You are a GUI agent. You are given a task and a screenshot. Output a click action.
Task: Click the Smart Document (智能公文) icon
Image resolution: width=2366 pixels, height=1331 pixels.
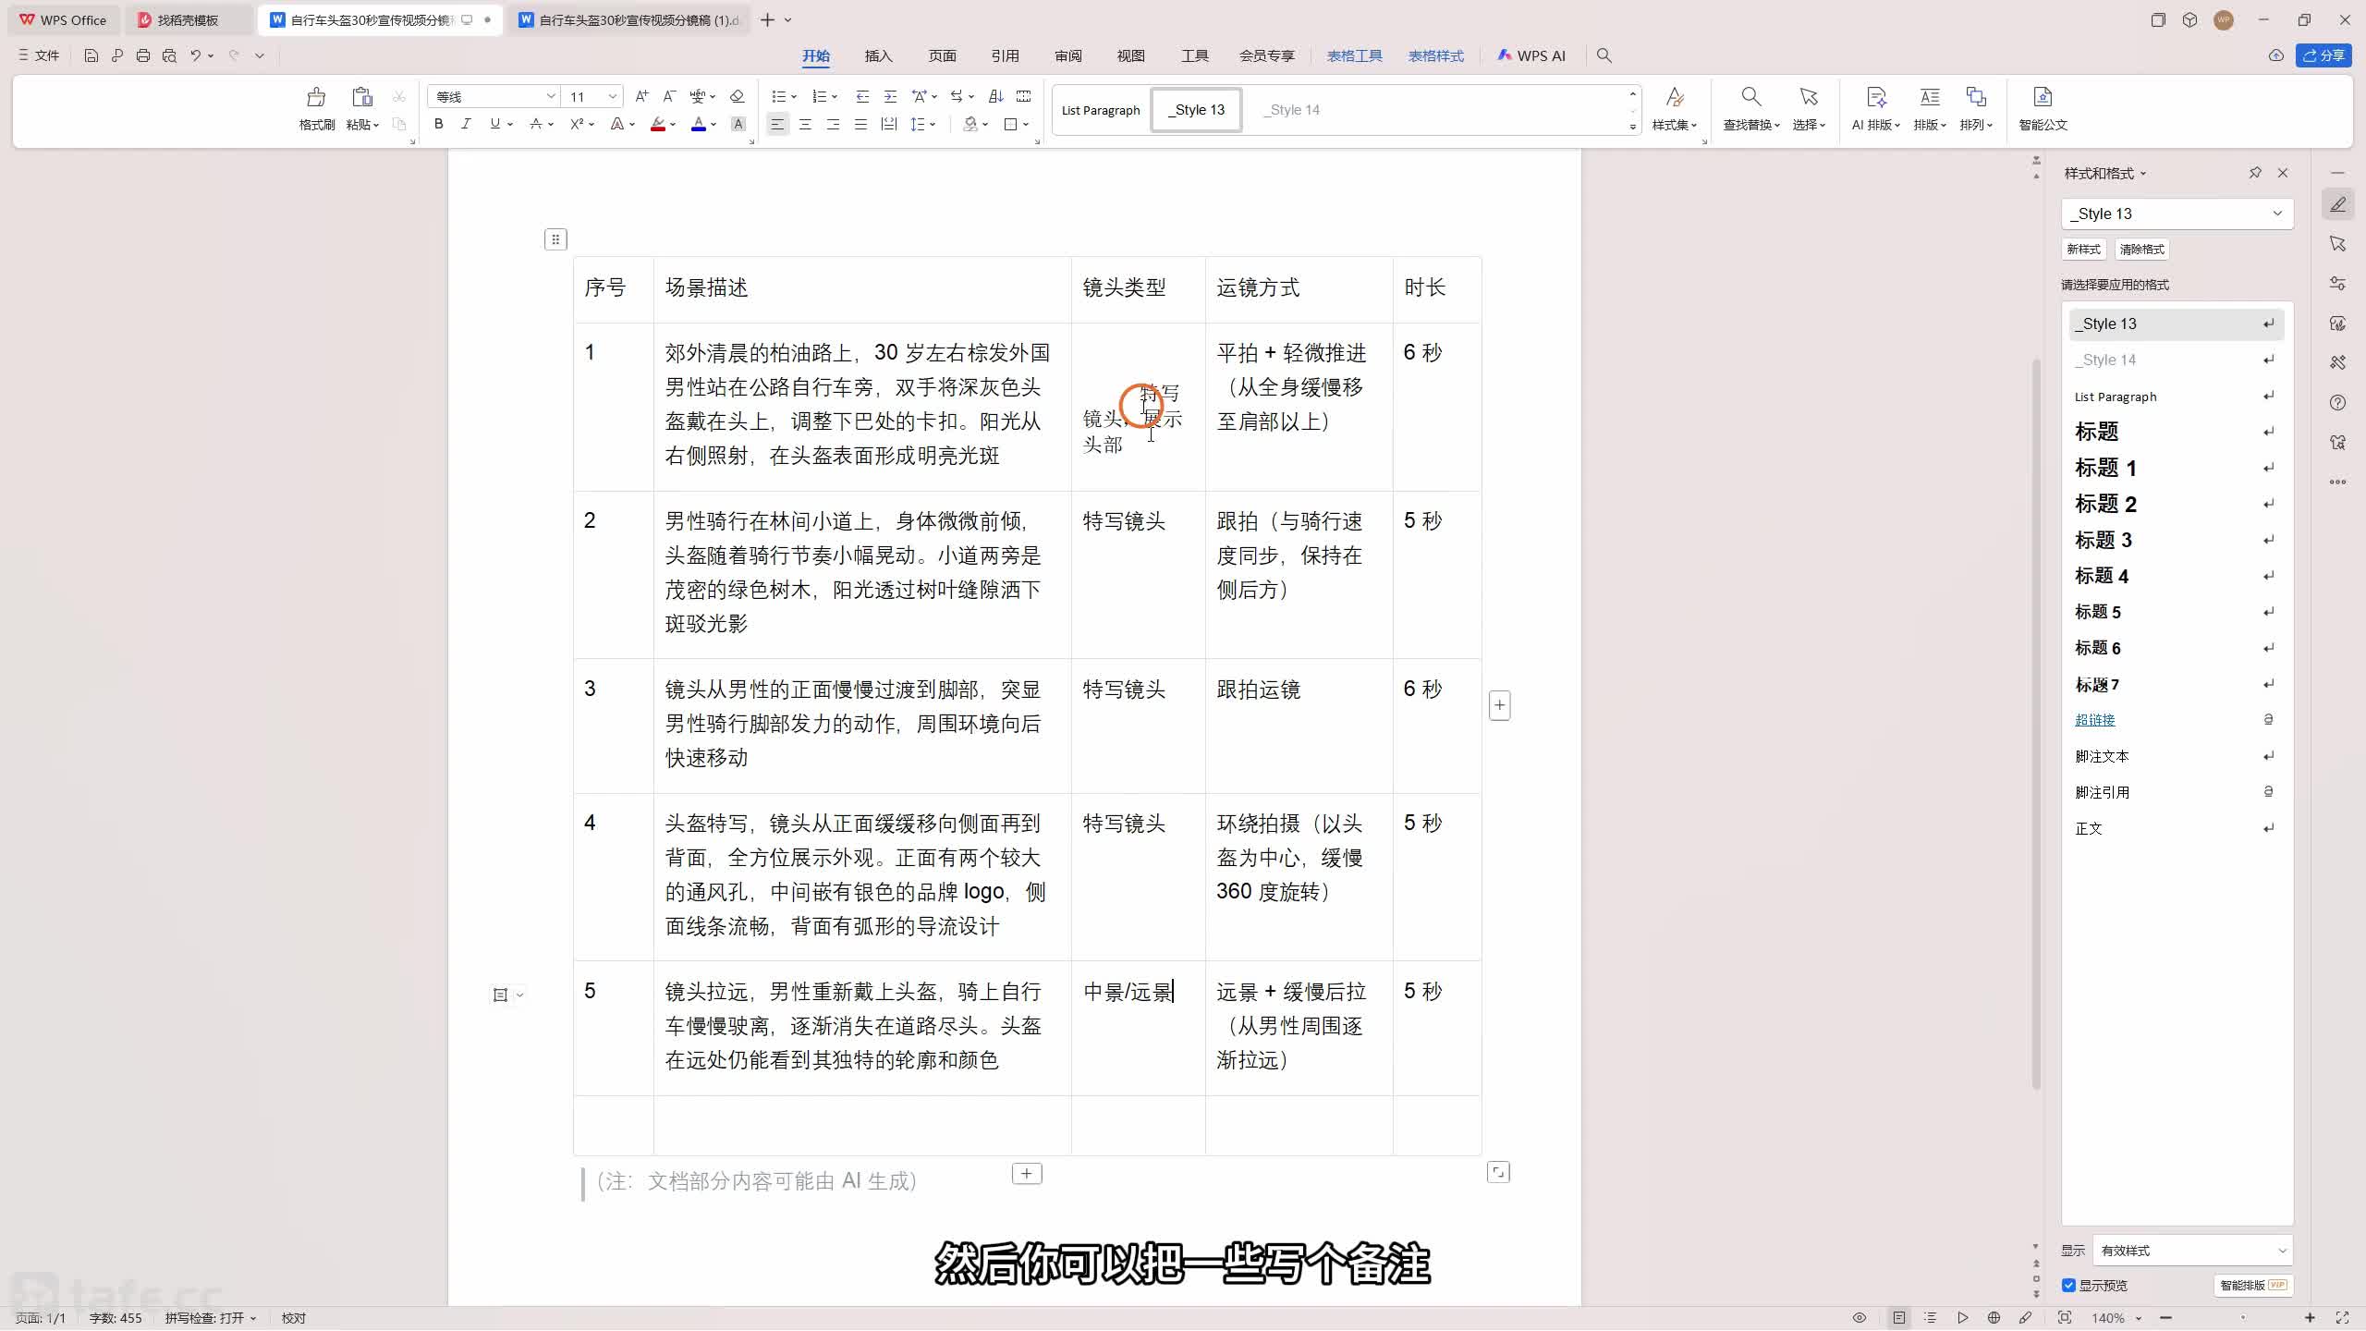2043,97
